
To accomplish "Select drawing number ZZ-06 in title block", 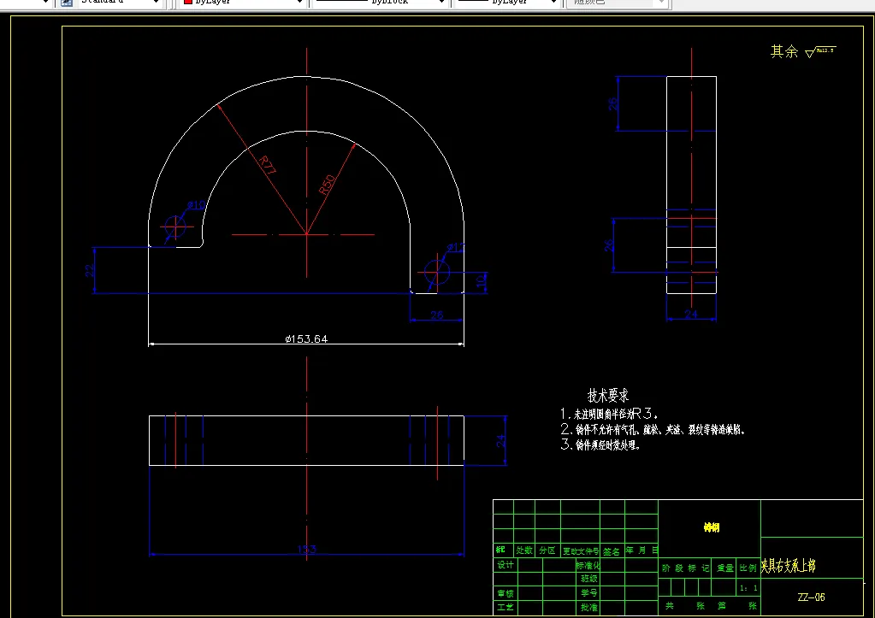I will tap(812, 597).
